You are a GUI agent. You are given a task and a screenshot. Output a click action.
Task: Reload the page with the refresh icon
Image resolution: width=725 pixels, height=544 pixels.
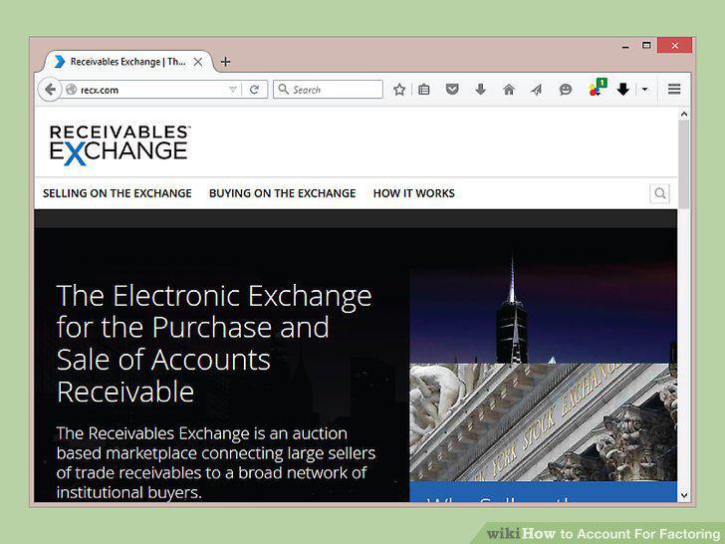254,90
